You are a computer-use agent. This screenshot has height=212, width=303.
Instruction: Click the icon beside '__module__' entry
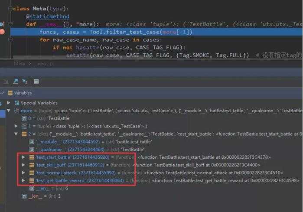point(32,142)
